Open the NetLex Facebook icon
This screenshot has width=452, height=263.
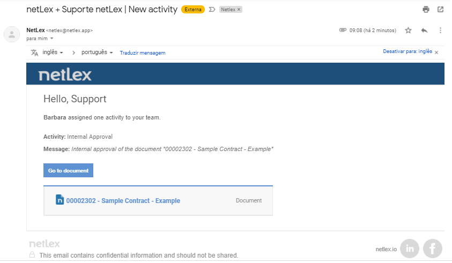(x=432, y=249)
